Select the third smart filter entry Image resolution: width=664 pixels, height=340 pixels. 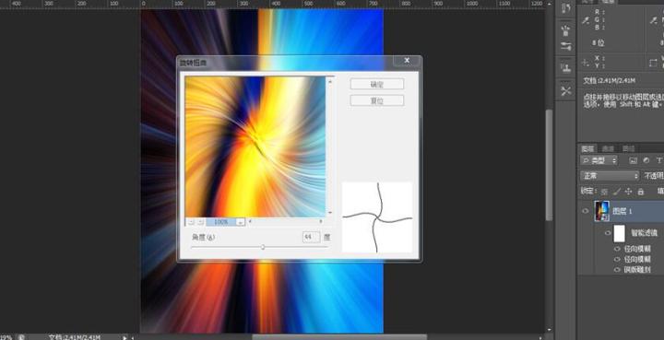click(637, 269)
